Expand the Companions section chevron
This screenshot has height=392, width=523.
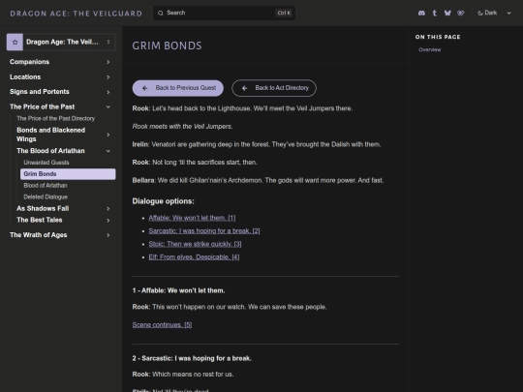[x=108, y=62]
